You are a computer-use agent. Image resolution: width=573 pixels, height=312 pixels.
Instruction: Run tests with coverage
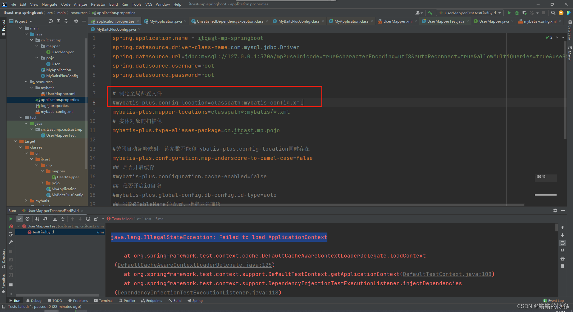pos(525,13)
